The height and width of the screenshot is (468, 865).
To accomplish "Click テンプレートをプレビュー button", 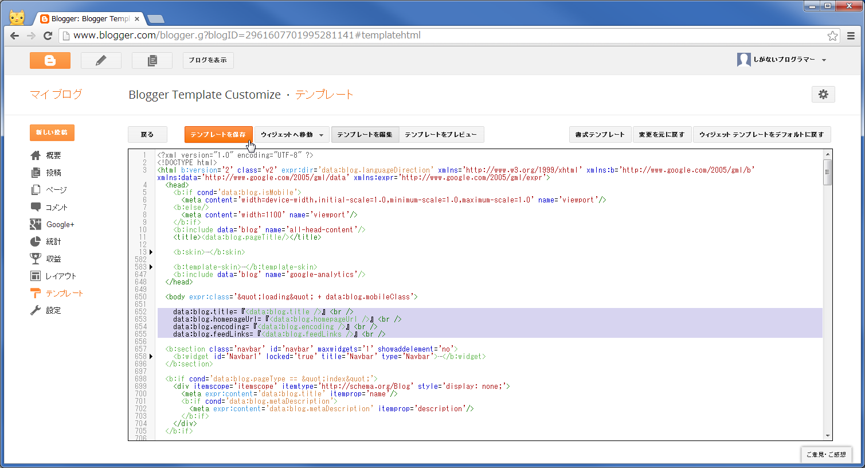I will click(x=441, y=135).
